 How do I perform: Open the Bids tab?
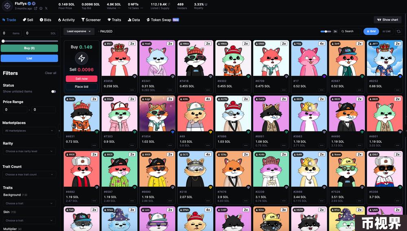point(46,19)
